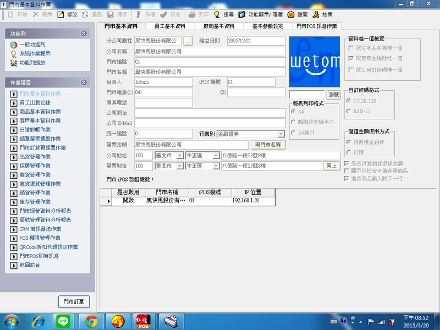
Task: Open 系統作業提示 hints
Action: [35, 53]
